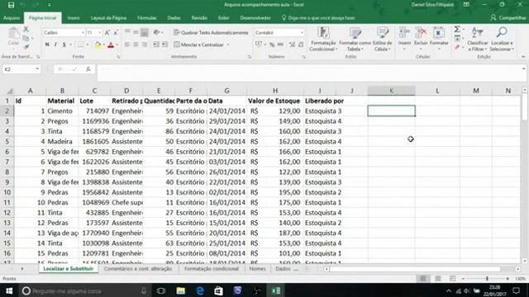
Task: Click the increase indent icon
Action: coord(164,45)
